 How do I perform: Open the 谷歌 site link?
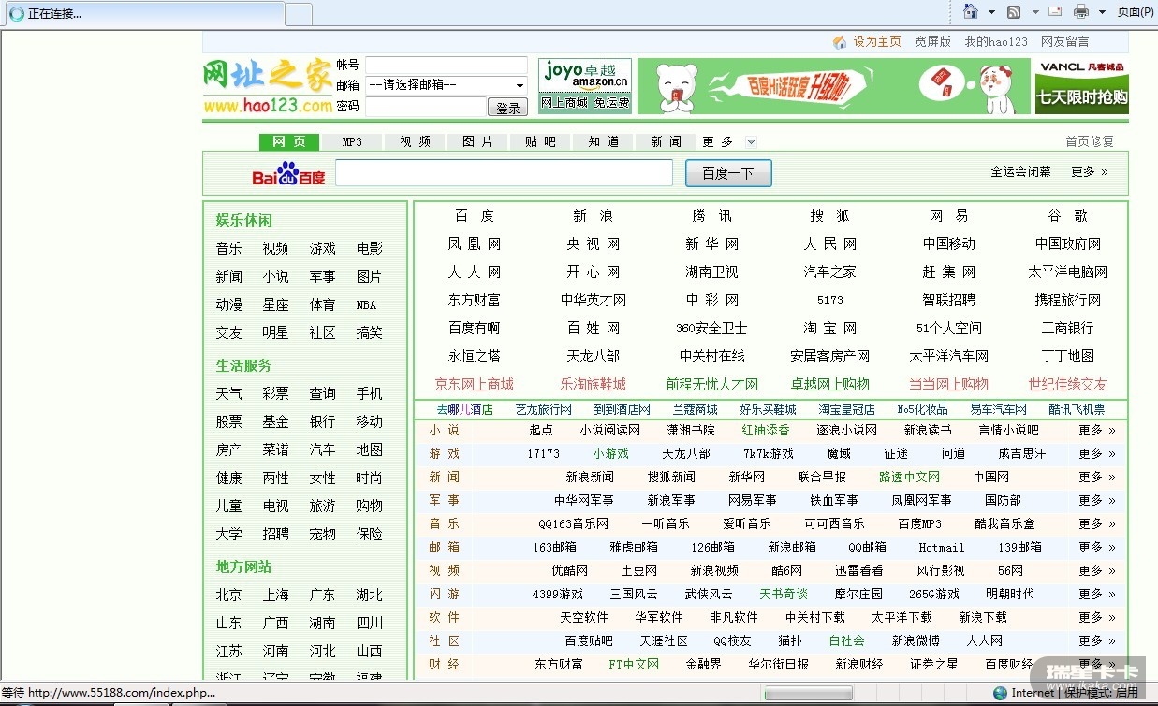pos(1067,215)
